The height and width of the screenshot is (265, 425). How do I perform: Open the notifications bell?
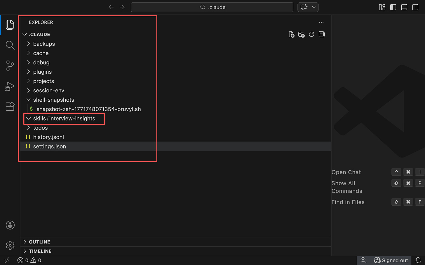[x=418, y=260]
